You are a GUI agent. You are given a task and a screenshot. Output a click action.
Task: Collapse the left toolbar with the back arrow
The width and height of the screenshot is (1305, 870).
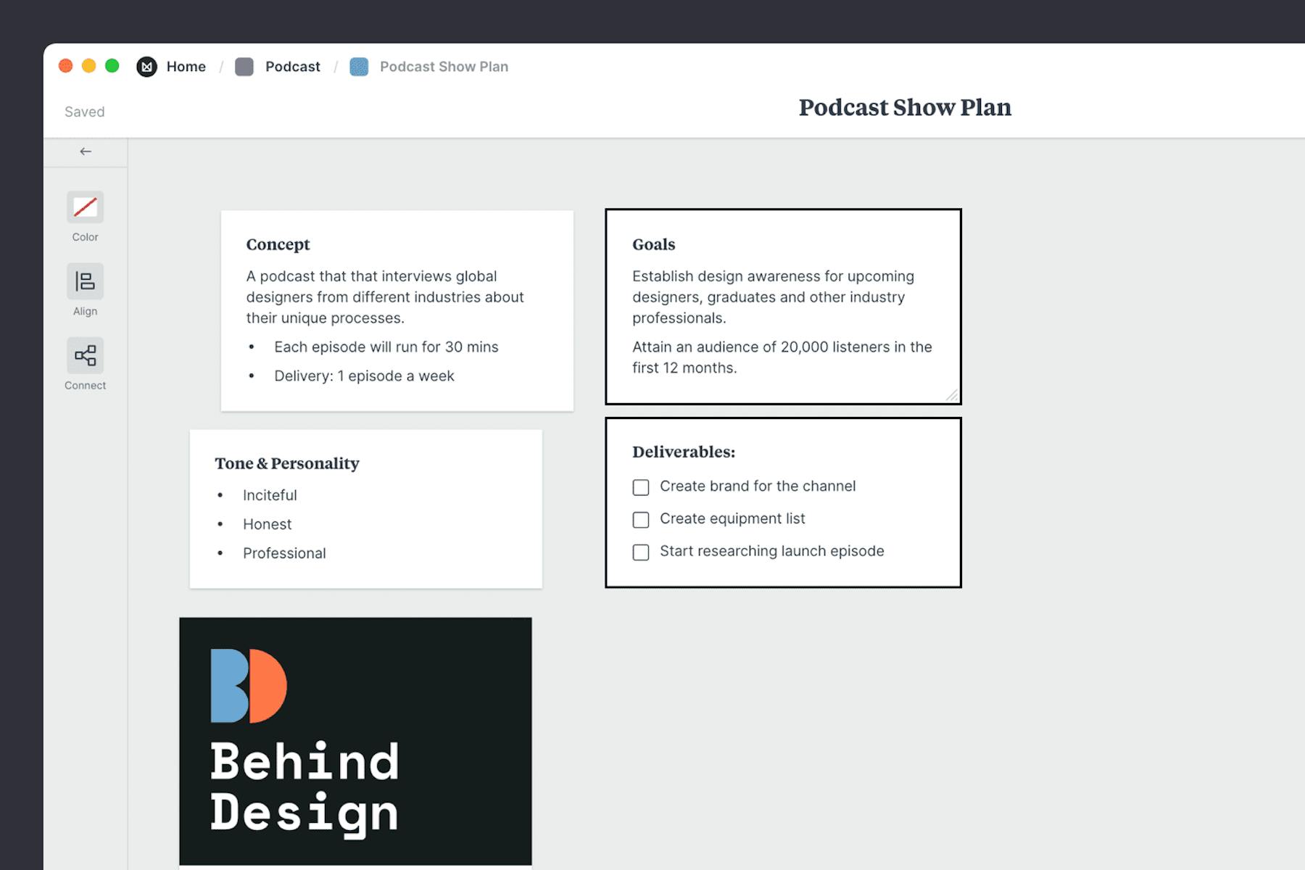click(86, 152)
